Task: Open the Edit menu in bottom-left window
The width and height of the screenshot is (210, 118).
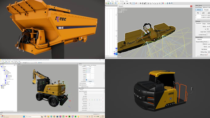Action: click(3, 61)
